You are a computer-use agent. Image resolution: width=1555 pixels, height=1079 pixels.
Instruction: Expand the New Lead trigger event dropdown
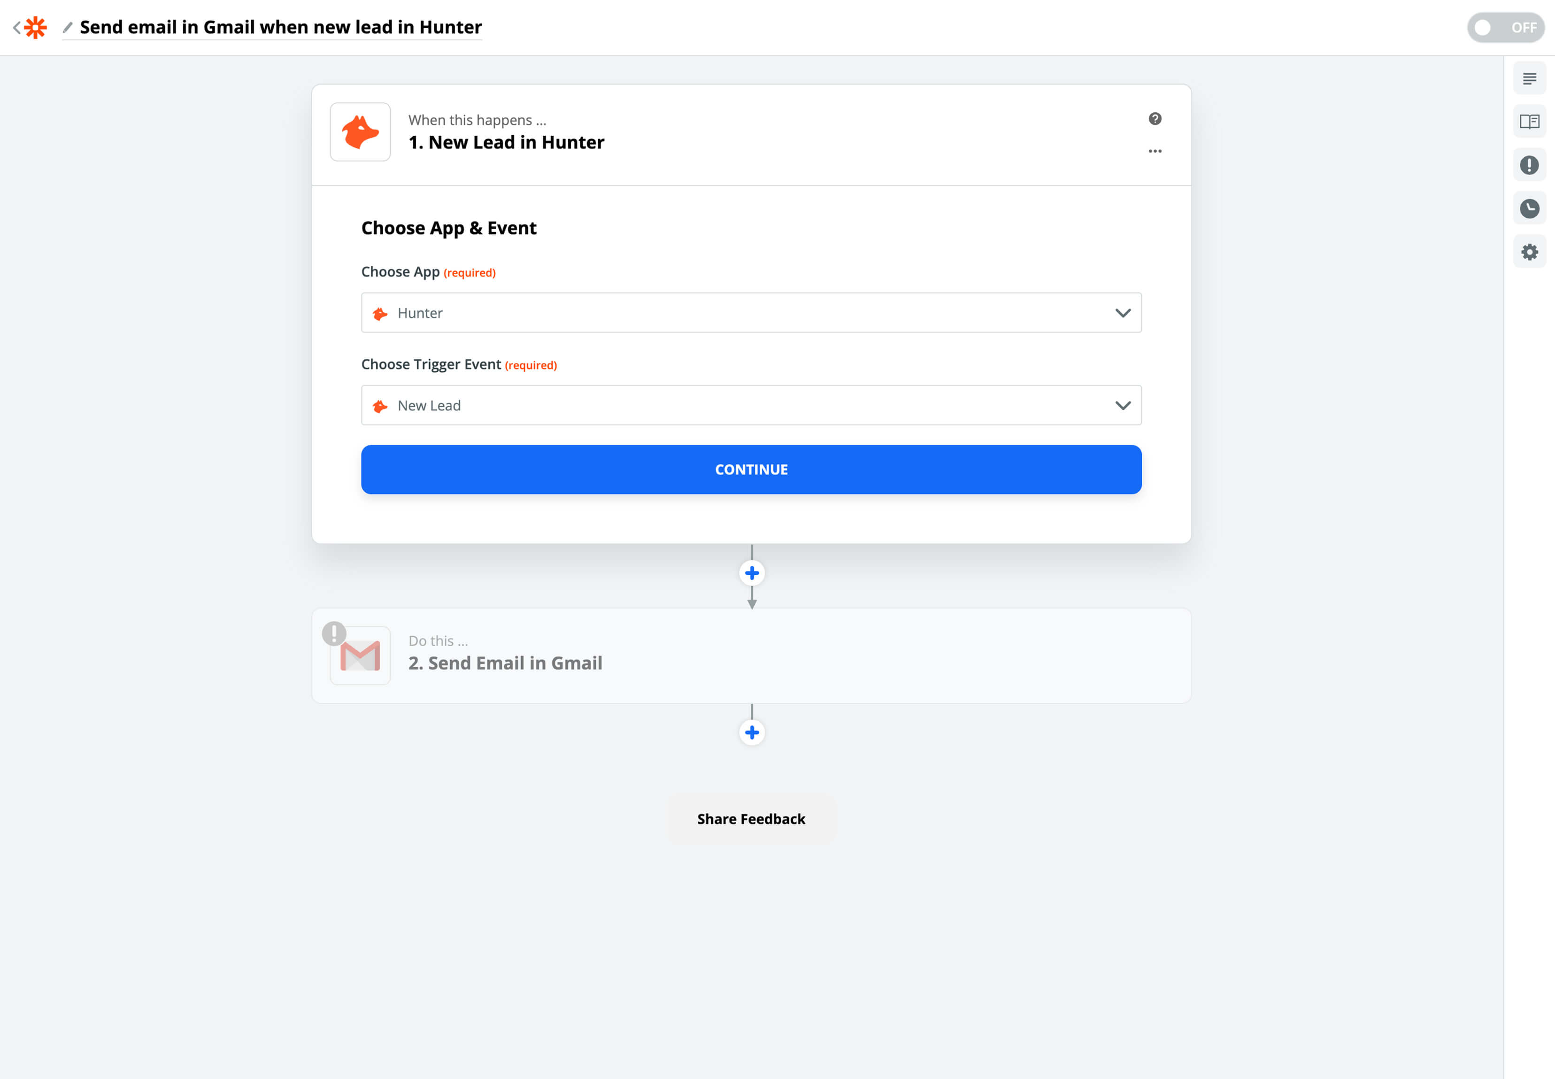(751, 405)
